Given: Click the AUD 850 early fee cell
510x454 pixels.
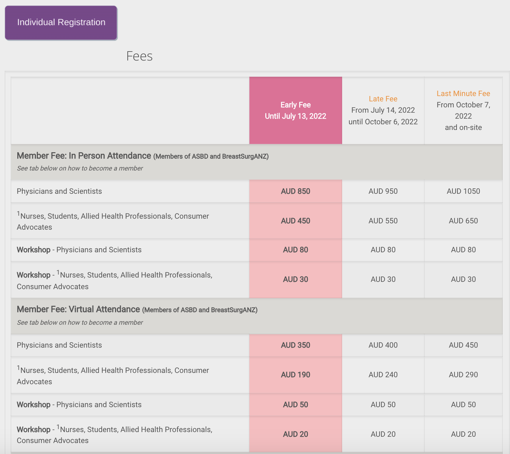Looking at the screenshot, I should click(295, 191).
